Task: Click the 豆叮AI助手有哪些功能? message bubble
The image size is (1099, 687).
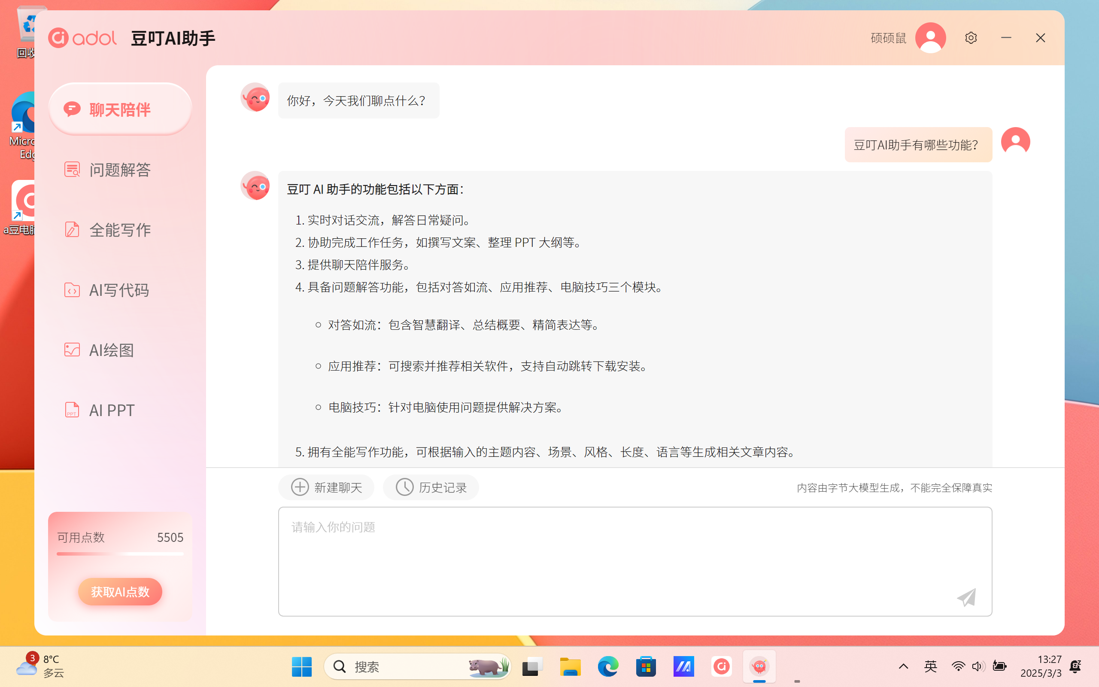Action: [x=918, y=145]
